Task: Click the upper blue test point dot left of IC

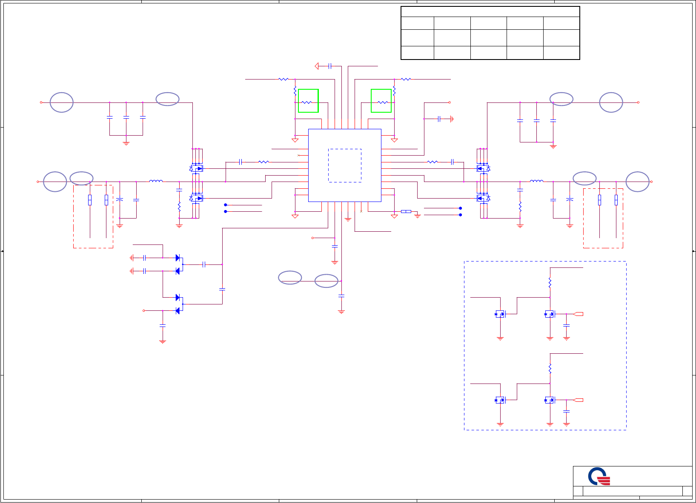Action: point(226,205)
